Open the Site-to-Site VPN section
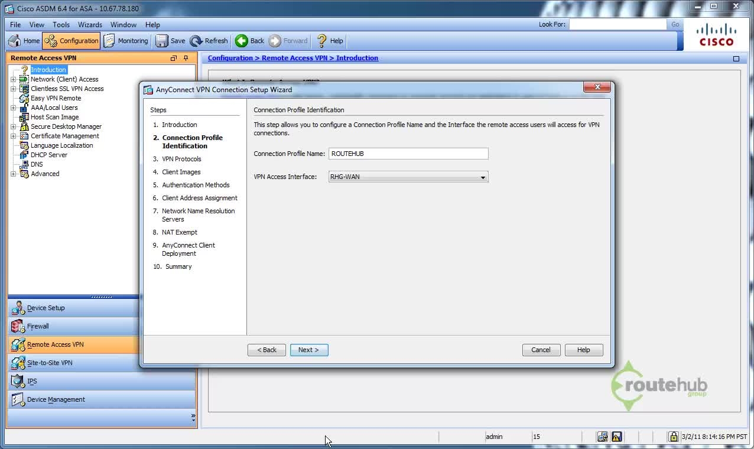The image size is (754, 449). 73,363
